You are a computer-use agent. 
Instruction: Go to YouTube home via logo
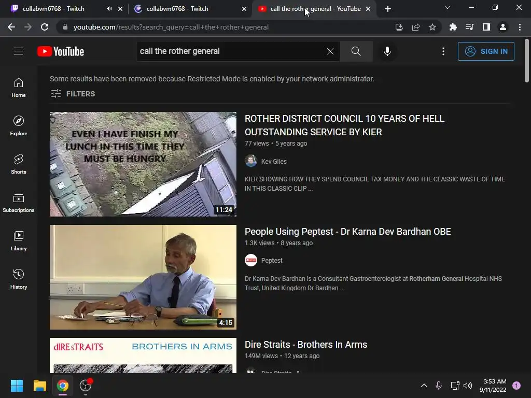(61, 51)
